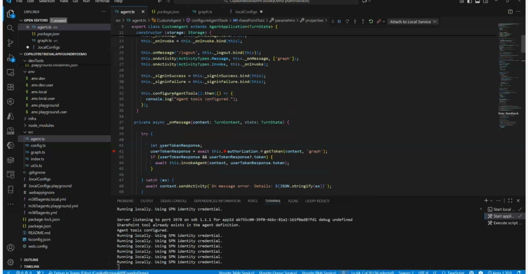Viewport: 528px width, 274px height.
Task: Click the Disconnect debug icon
Action: tap(379, 22)
